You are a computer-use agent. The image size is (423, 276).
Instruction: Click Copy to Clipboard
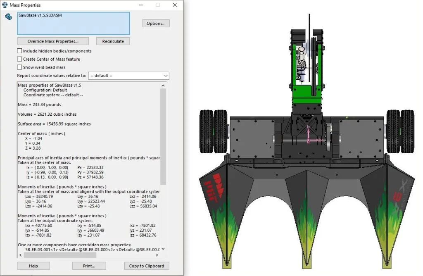(x=146, y=266)
